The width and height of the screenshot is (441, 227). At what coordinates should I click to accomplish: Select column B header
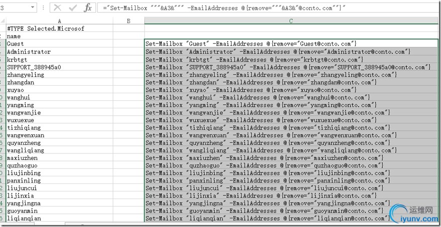129,21
